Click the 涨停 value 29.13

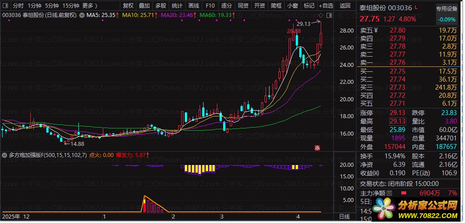(397, 113)
